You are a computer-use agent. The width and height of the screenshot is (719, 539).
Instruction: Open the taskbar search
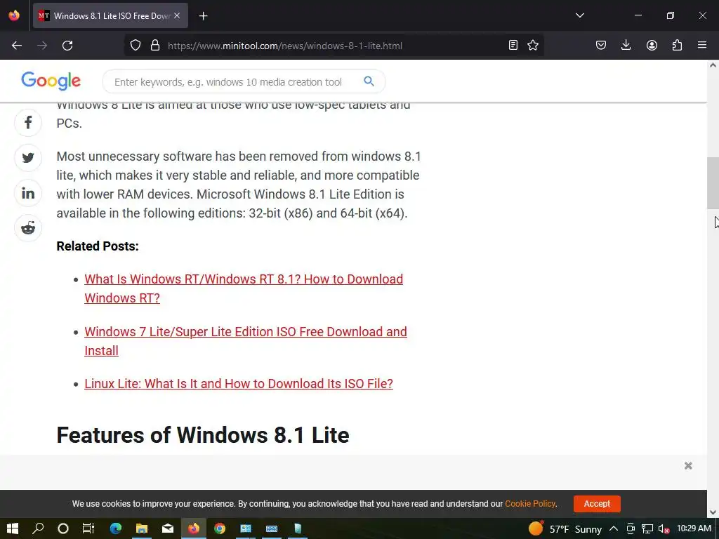[x=38, y=528]
